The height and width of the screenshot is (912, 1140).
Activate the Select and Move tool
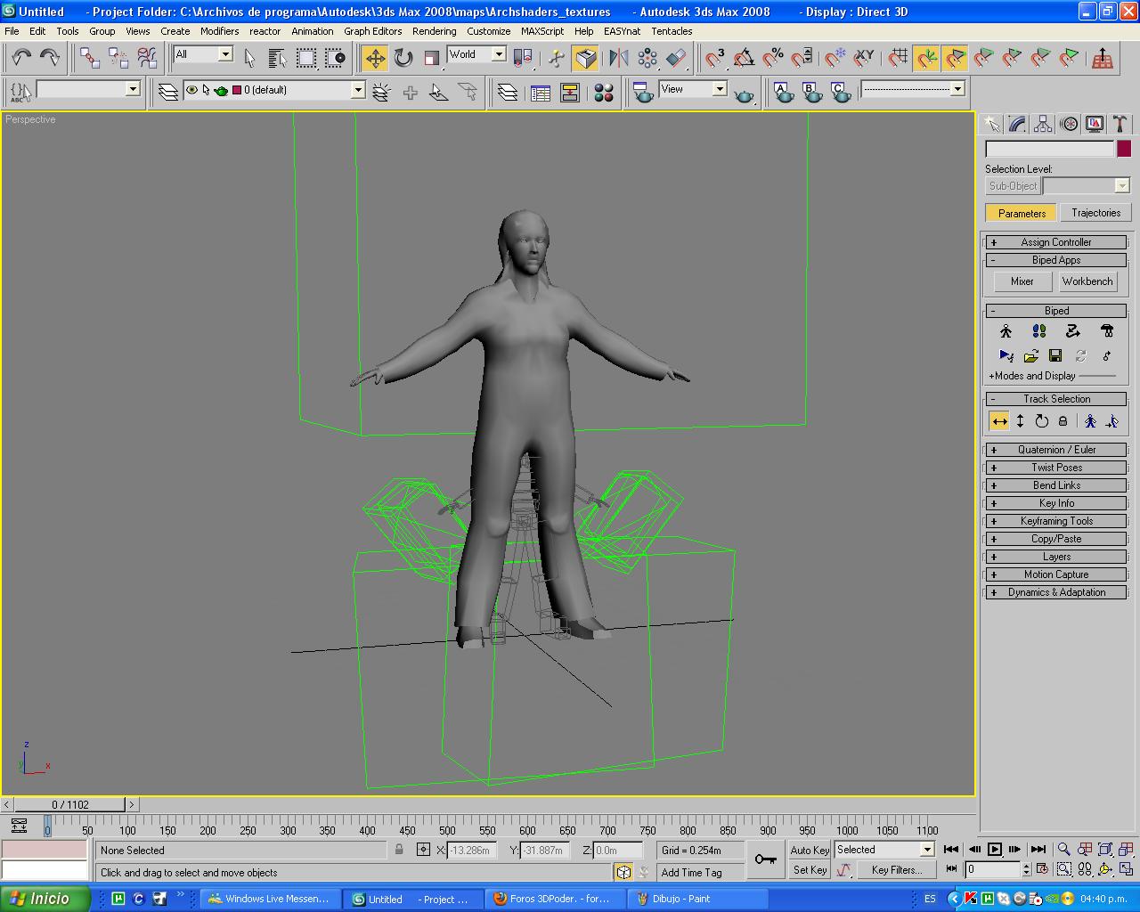click(375, 58)
